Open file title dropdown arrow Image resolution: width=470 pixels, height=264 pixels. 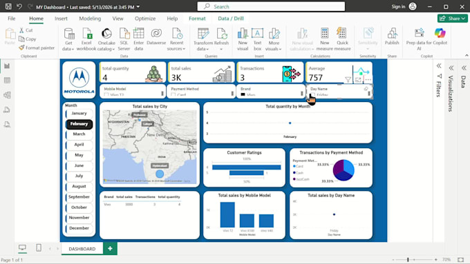click(138, 7)
